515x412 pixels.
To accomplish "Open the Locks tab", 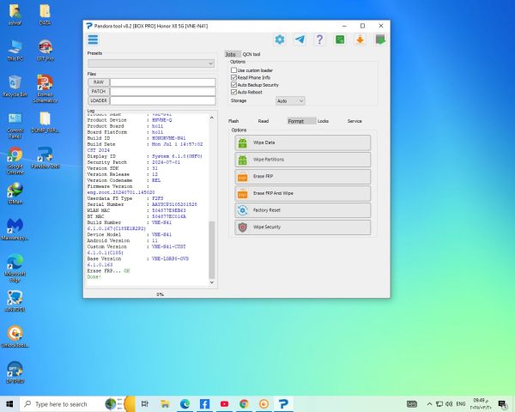I will click(x=324, y=121).
